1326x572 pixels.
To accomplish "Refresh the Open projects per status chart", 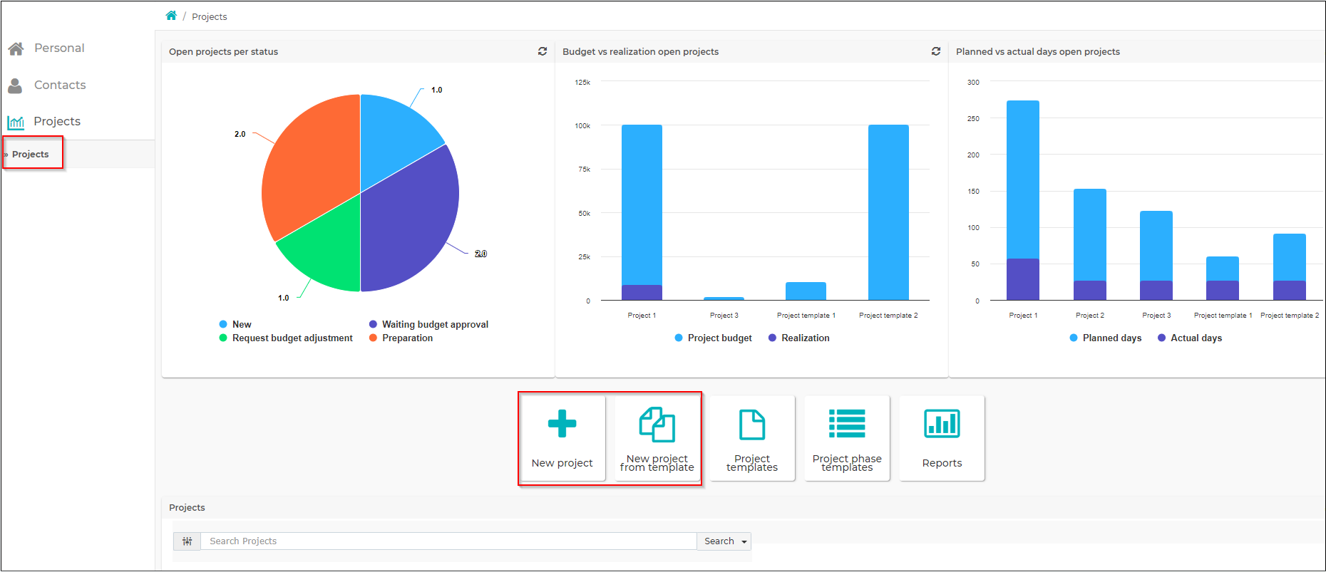I will pyautogui.click(x=543, y=51).
